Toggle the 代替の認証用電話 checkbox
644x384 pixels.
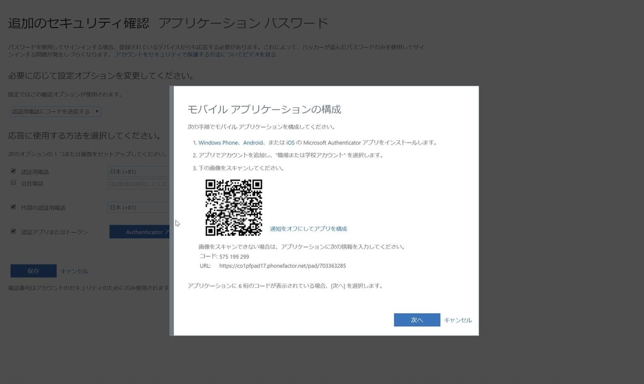pos(13,207)
